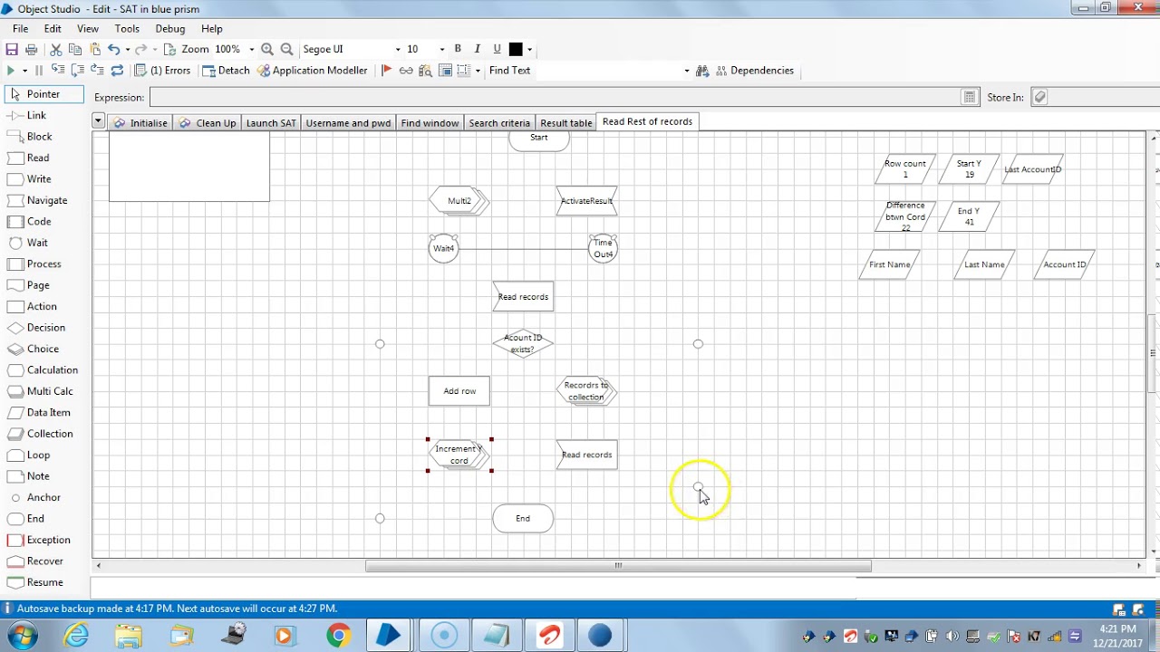Click the Dependencies button

click(x=754, y=71)
